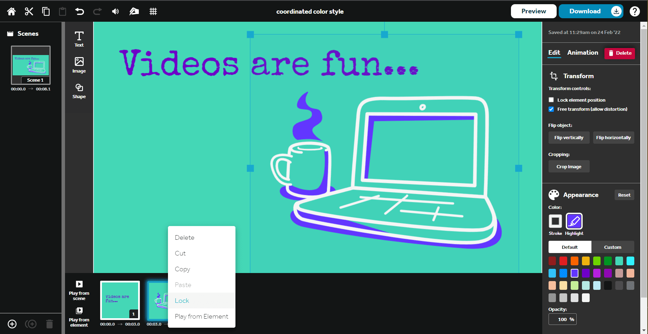Viewport: 648px width, 334px height.
Task: Select the Image tool
Action: click(79, 65)
